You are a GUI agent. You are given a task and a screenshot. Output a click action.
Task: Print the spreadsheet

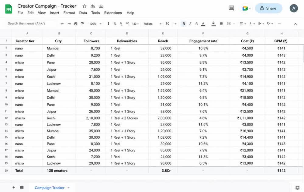pyautogui.click(x=76, y=24)
